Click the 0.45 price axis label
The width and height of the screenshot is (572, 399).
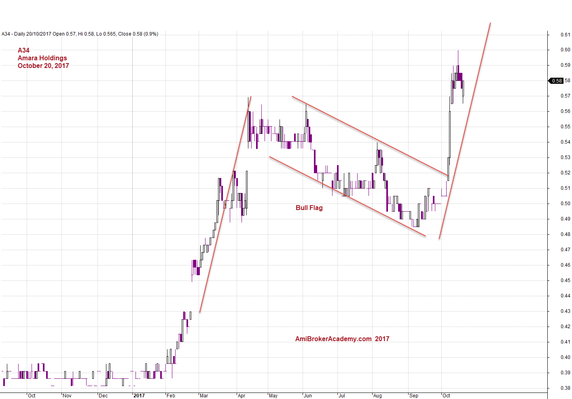(566, 280)
